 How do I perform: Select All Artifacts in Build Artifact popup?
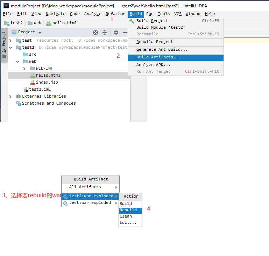(90, 187)
